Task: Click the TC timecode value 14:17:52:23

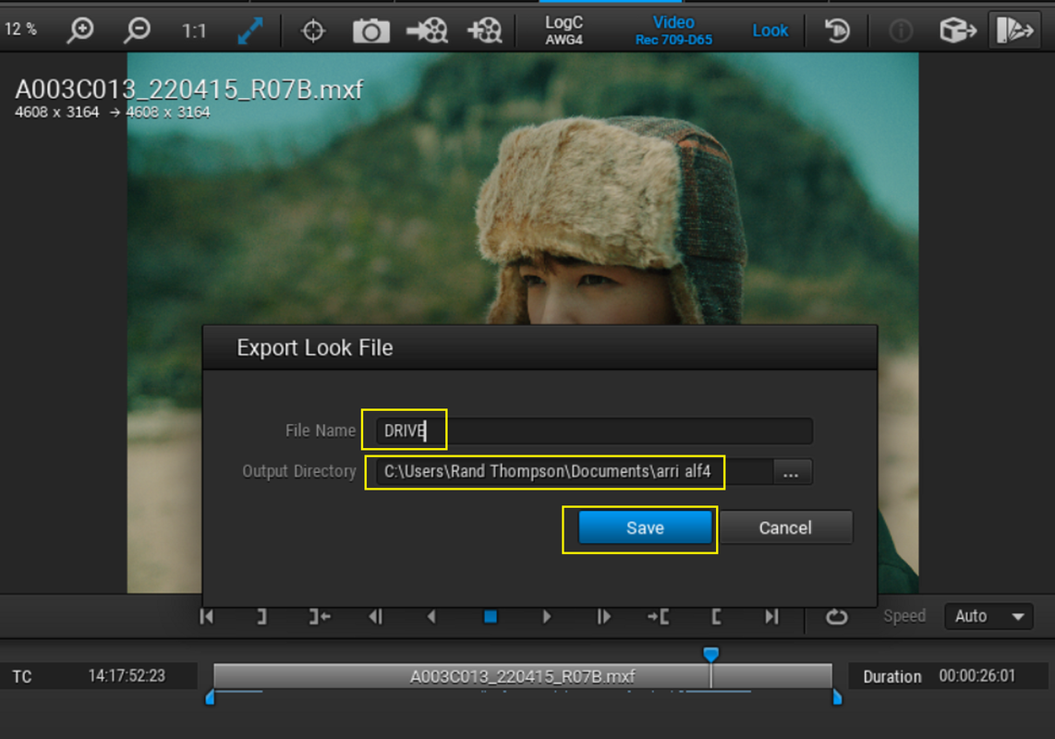Action: [x=127, y=676]
